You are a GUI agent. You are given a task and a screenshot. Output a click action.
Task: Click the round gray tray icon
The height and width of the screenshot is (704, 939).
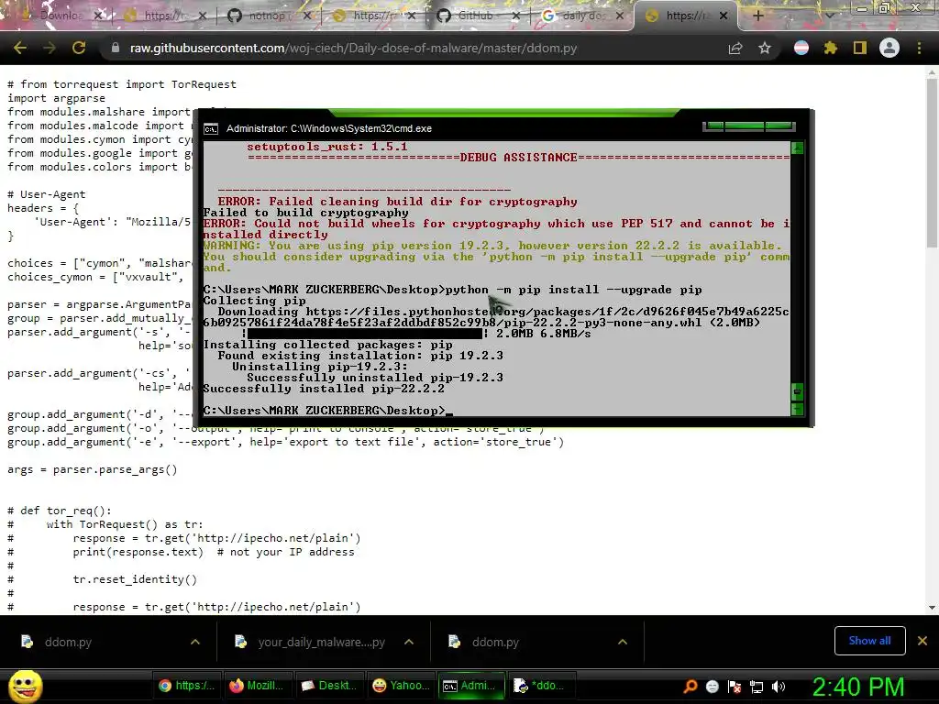pyautogui.click(x=712, y=687)
